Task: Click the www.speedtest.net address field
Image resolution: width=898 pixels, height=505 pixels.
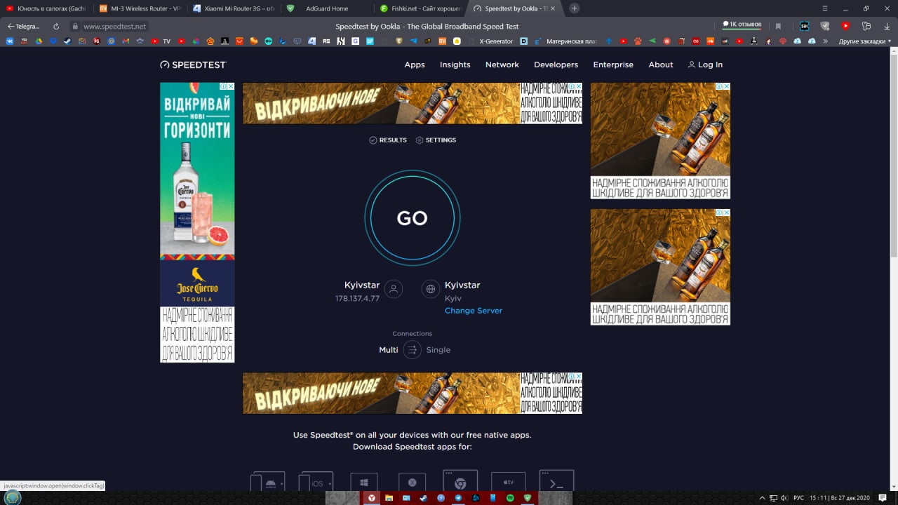Action: (114, 26)
